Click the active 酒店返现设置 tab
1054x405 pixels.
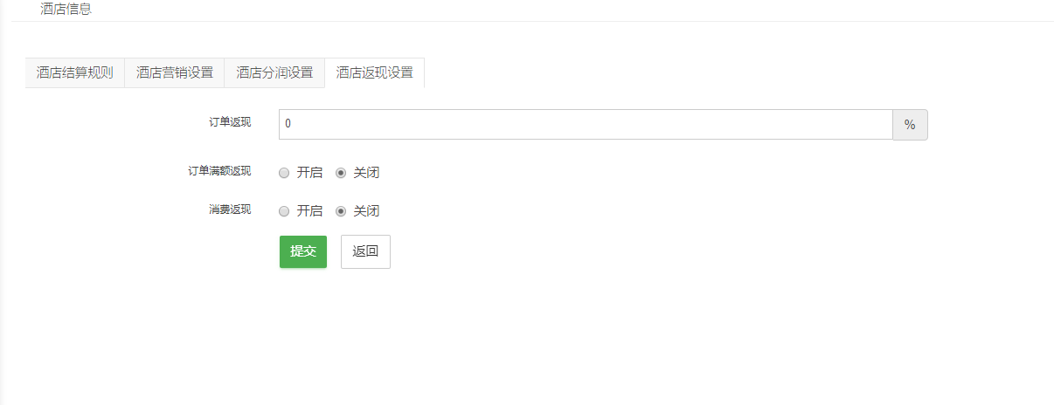[375, 72]
